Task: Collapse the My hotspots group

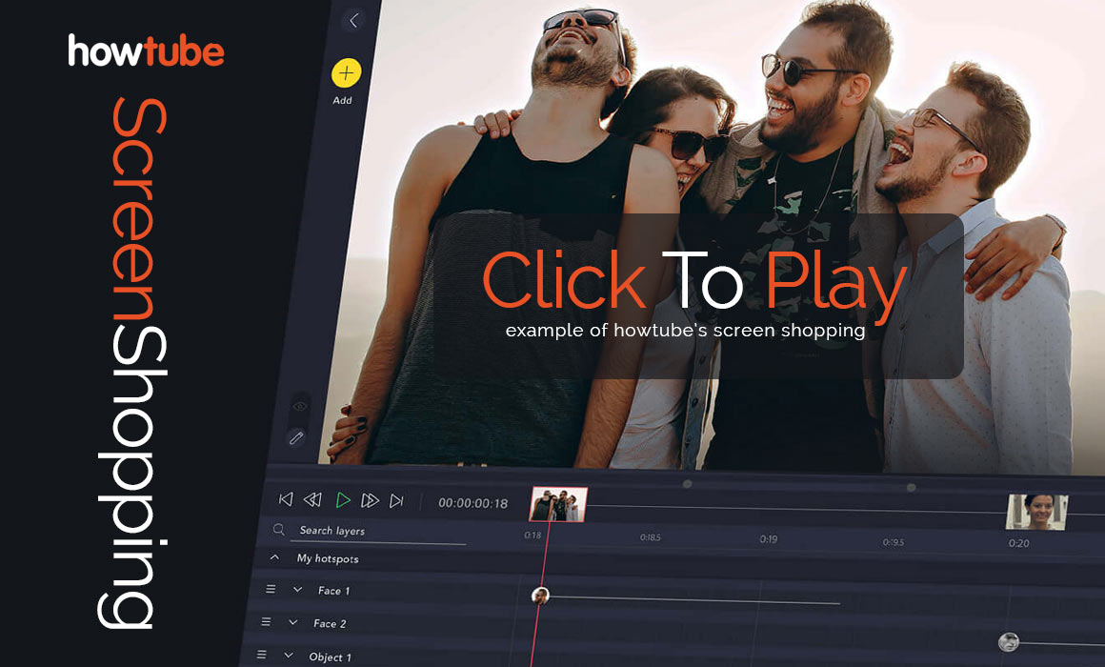Action: click(275, 557)
